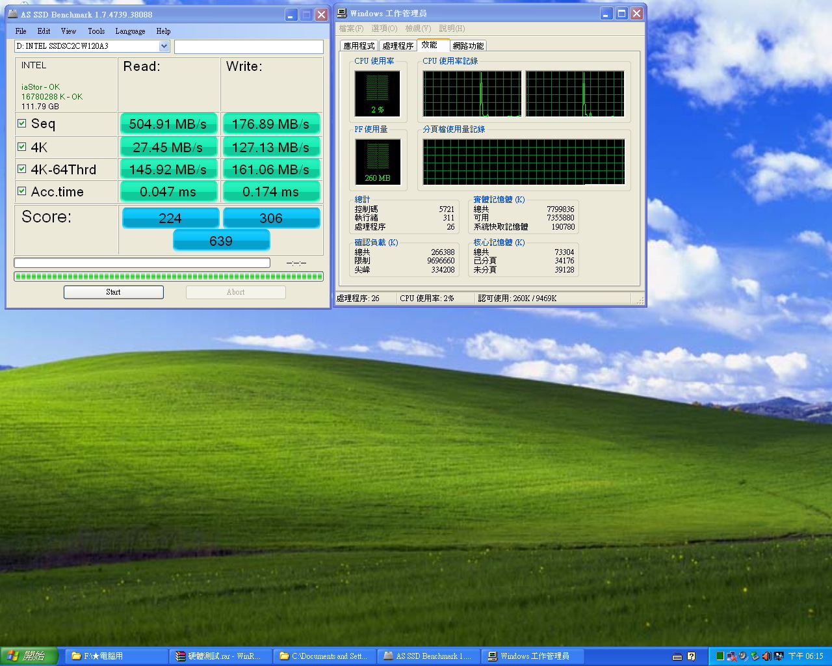
Task: Switch to Windows 工作管理員 taskbar button
Action: [532, 656]
